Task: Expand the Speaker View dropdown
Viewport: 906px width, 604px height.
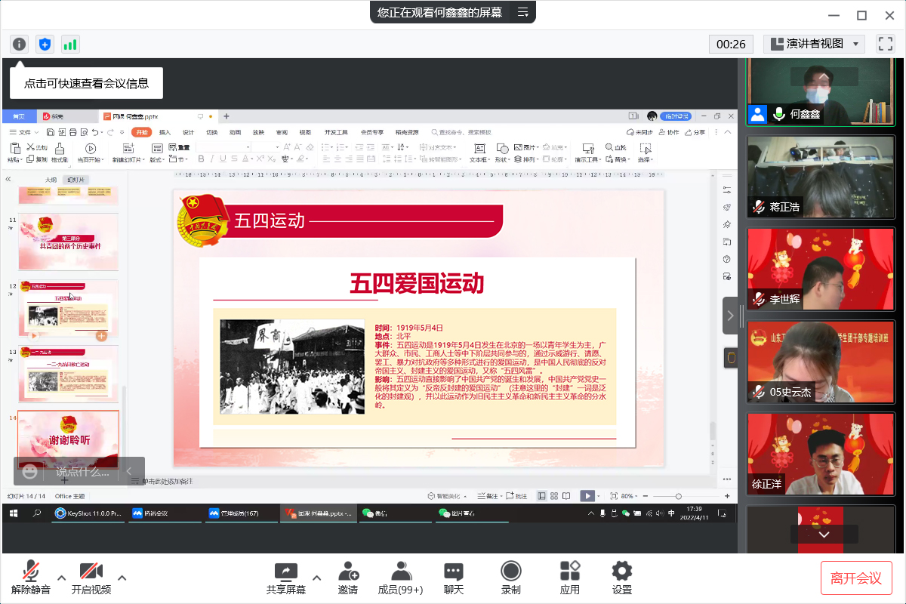Action: pos(814,44)
